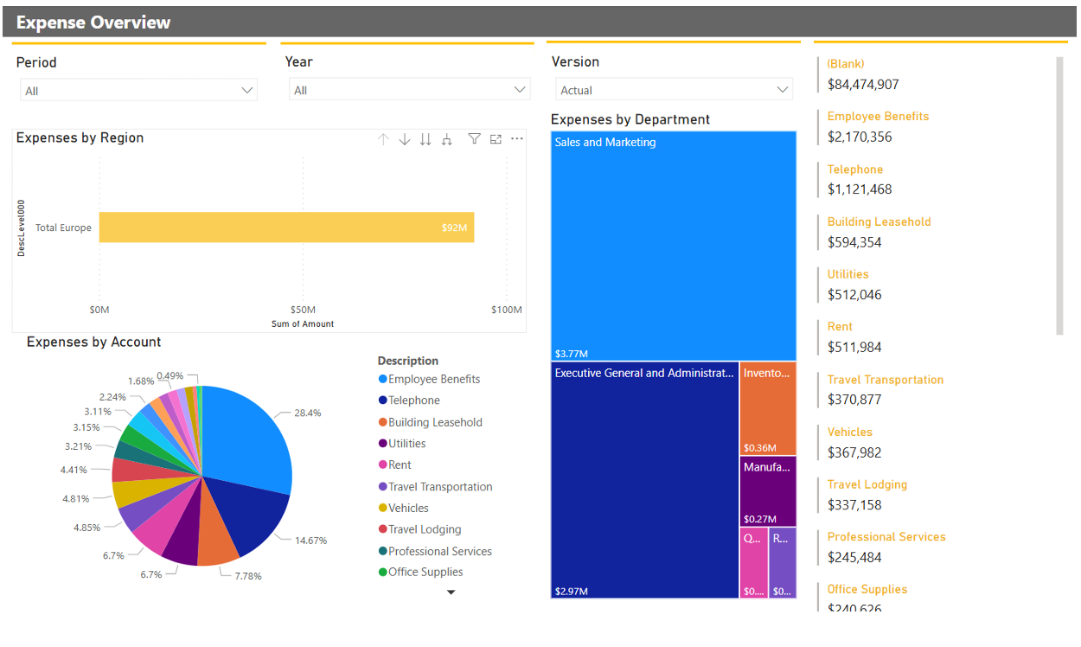Open focus mode for Expenses by Region

click(x=496, y=138)
